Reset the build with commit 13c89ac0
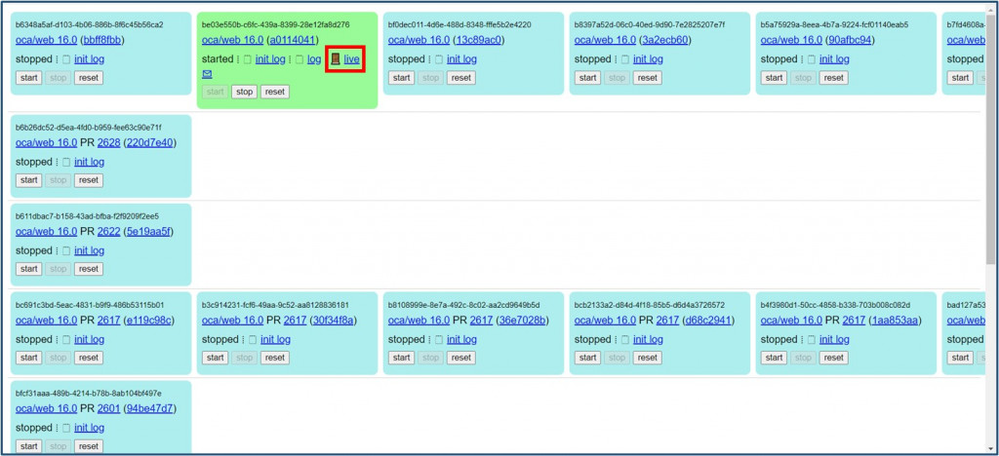The width and height of the screenshot is (999, 456). (461, 78)
